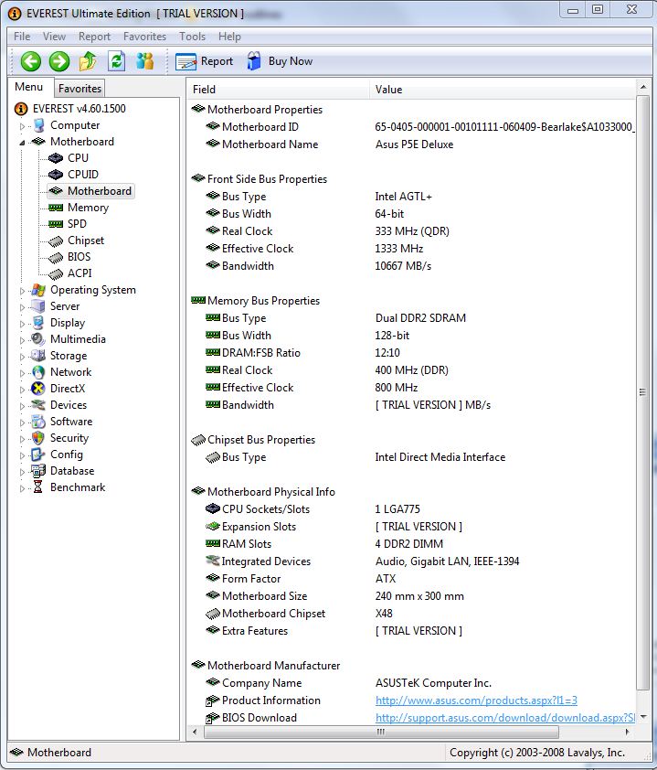Image resolution: width=657 pixels, height=770 pixels.
Task: Expand the Computer tree node
Action: point(22,126)
